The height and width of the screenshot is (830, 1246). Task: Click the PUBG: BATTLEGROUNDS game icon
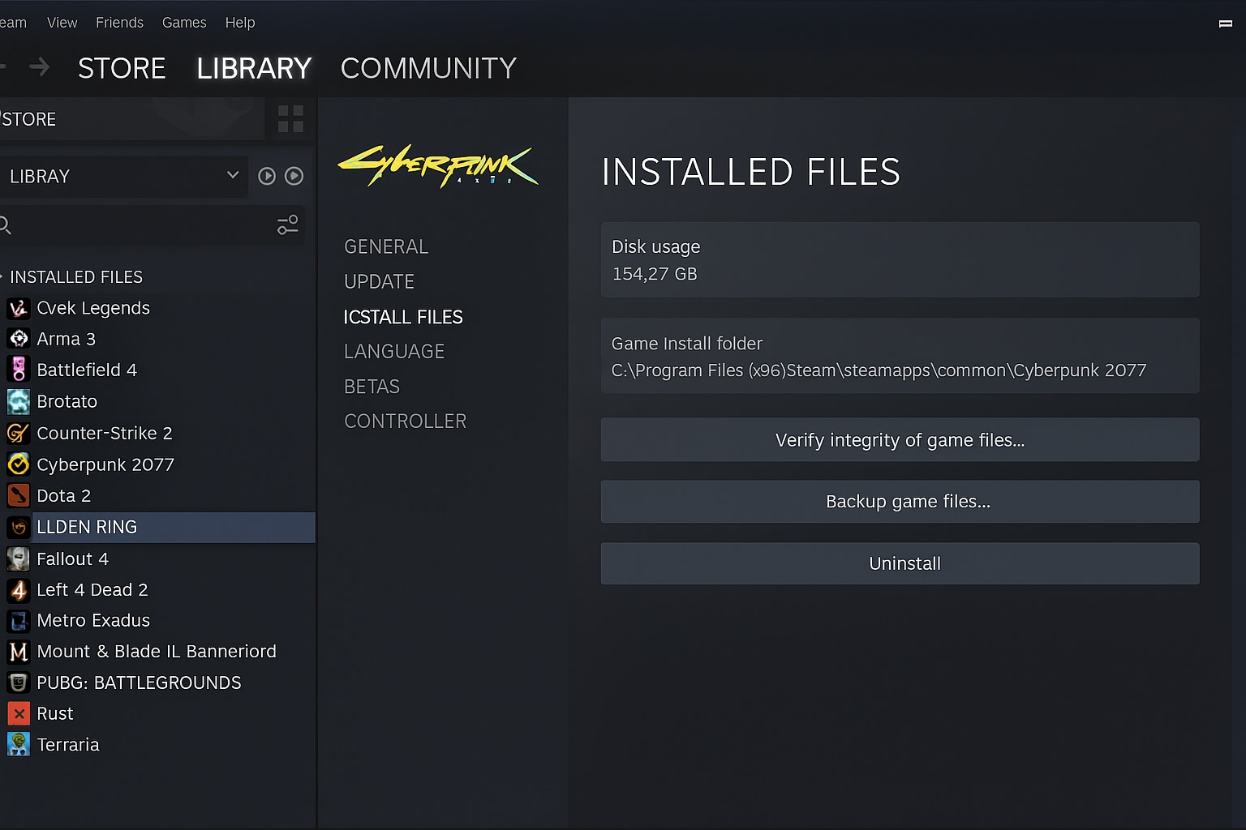coord(18,682)
